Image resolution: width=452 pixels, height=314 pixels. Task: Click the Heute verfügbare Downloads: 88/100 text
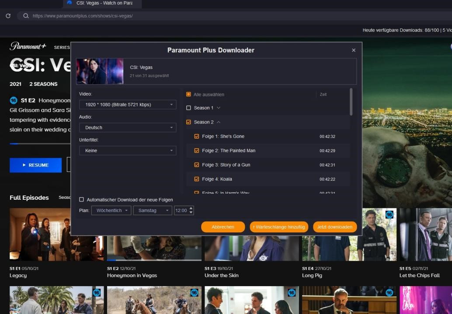click(401, 30)
